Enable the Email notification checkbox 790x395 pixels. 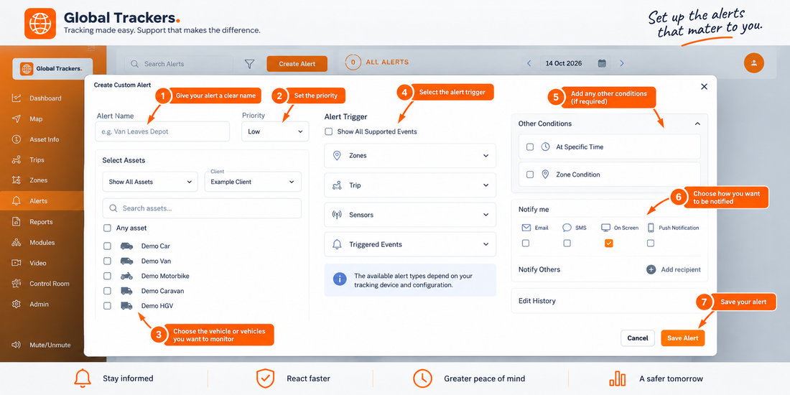526,243
